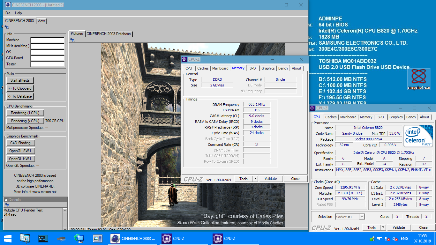
Task: Click the Tools button in the Memory window
Action: tap(244, 179)
